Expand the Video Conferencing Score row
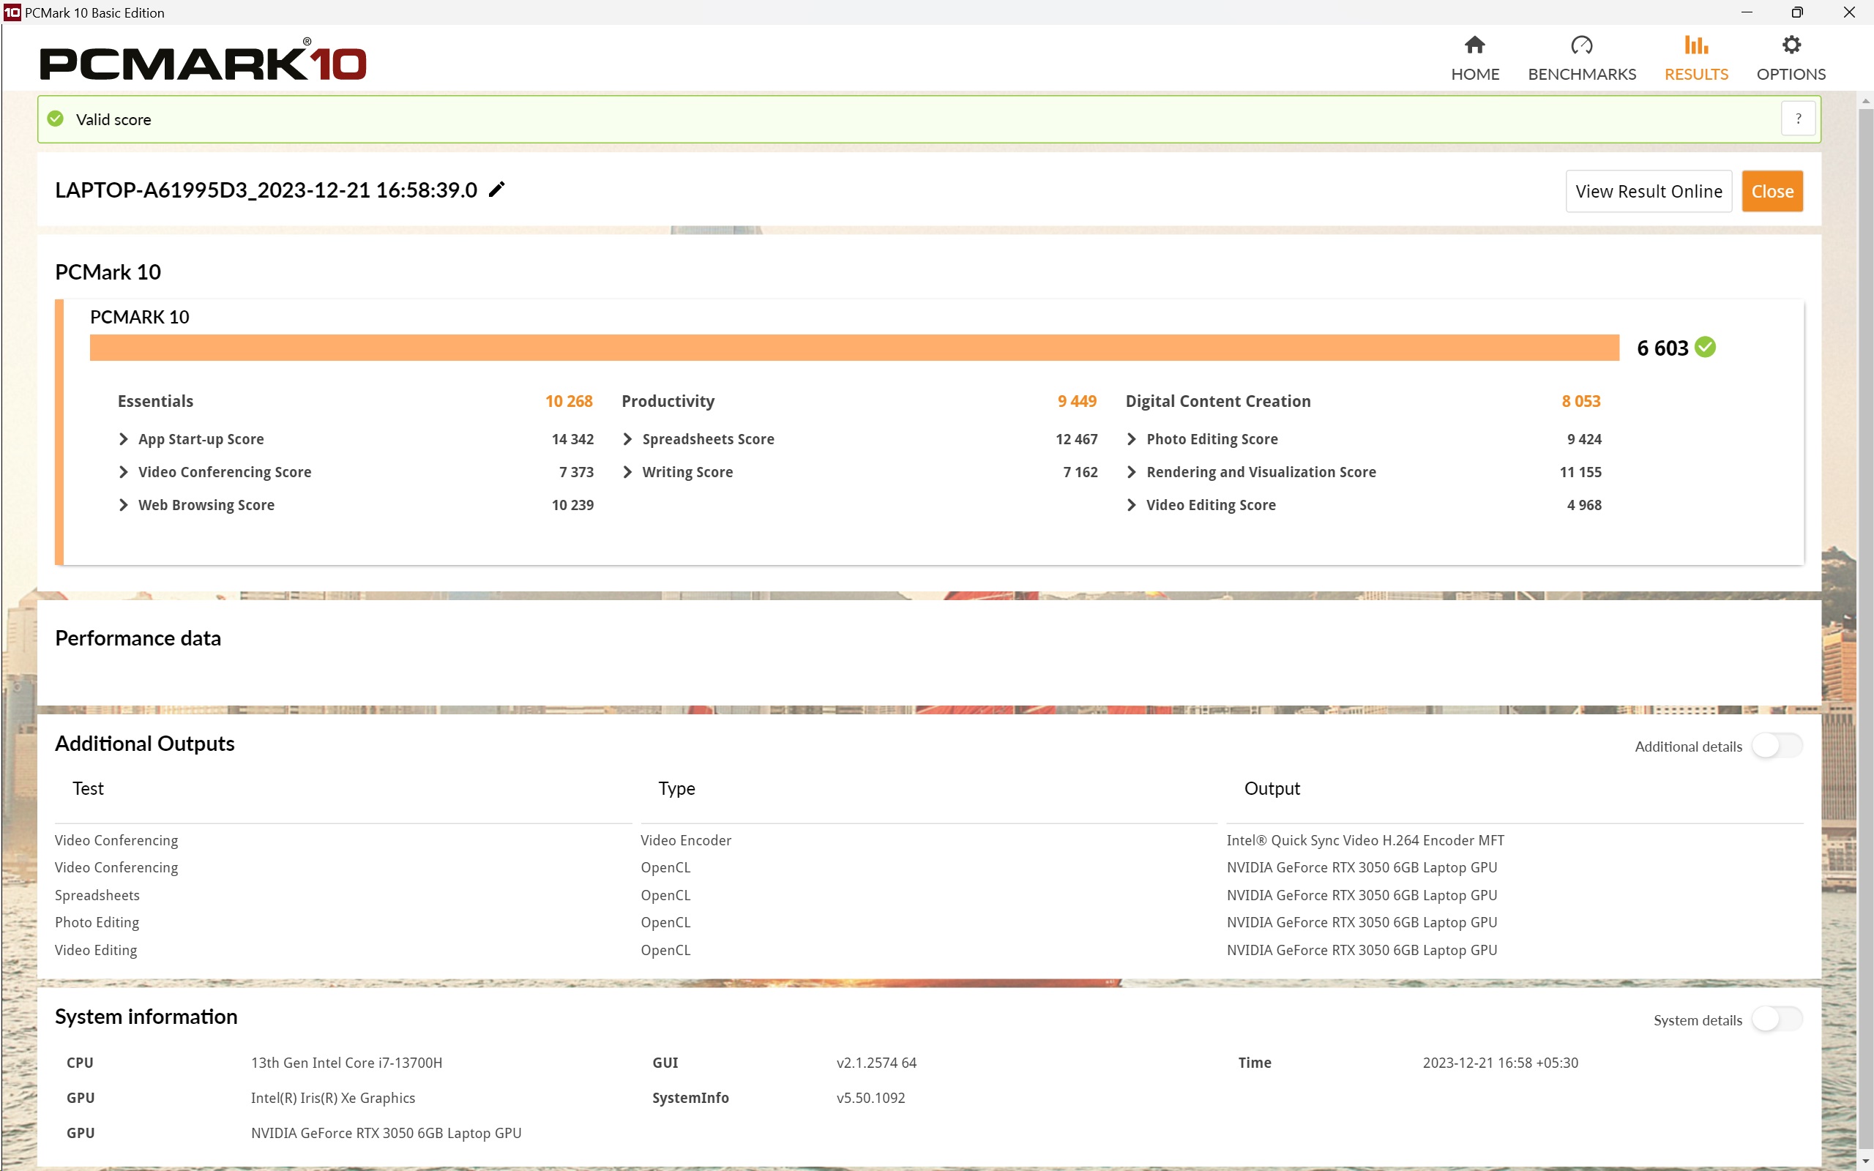The width and height of the screenshot is (1874, 1171). point(123,471)
